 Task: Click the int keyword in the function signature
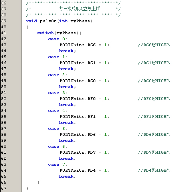coord(63,21)
